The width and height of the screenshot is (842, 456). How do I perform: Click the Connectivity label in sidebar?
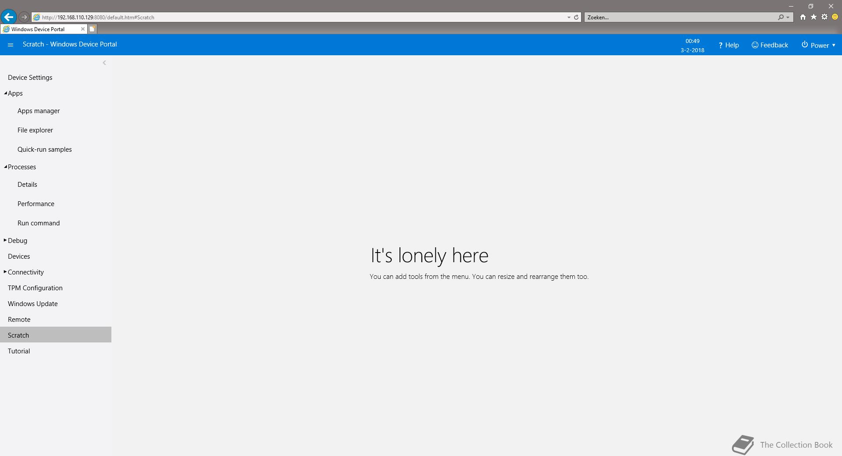[26, 272]
